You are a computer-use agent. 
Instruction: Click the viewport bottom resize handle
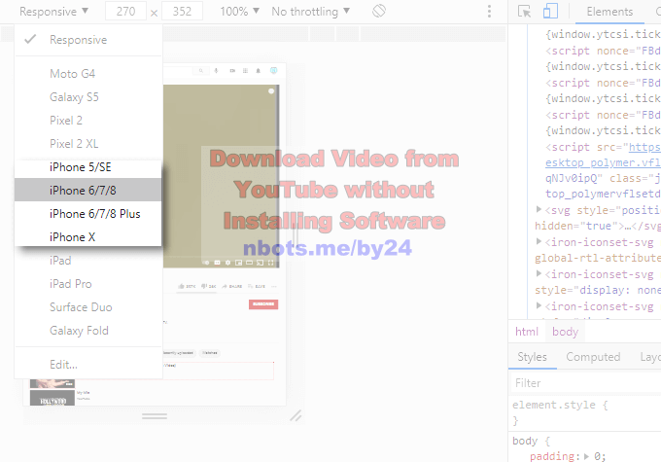point(155,416)
